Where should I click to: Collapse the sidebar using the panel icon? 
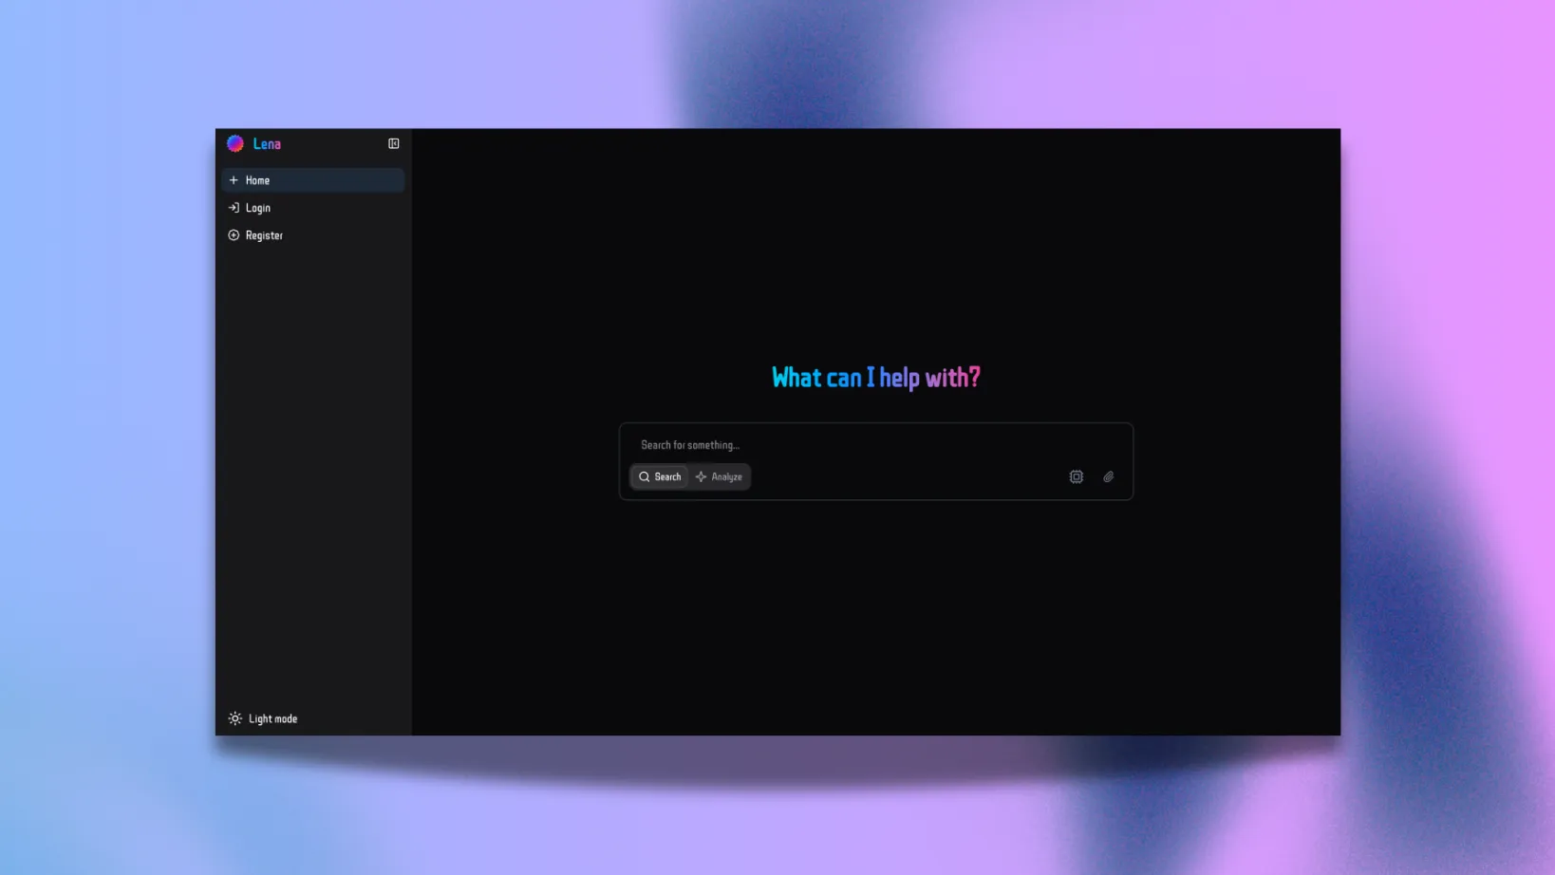pyautogui.click(x=394, y=143)
